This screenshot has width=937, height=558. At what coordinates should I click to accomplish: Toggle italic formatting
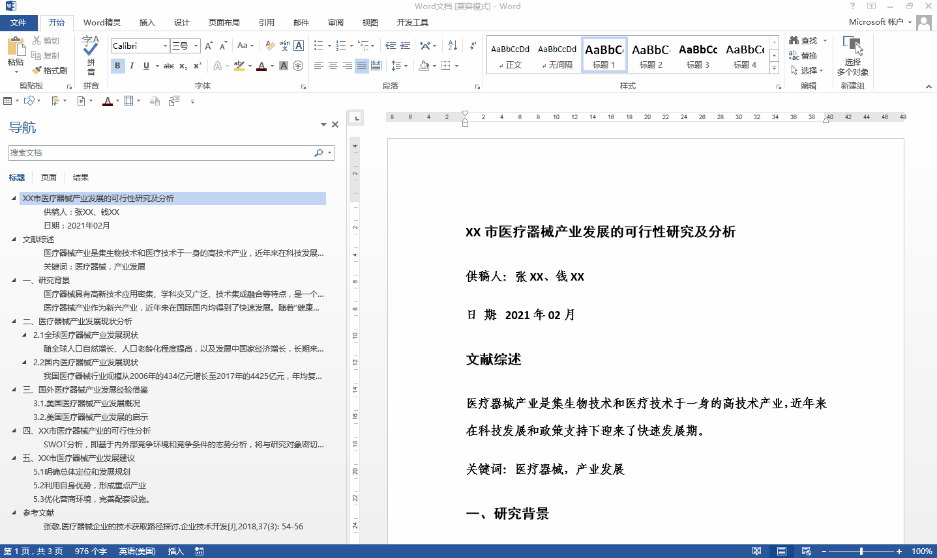132,65
